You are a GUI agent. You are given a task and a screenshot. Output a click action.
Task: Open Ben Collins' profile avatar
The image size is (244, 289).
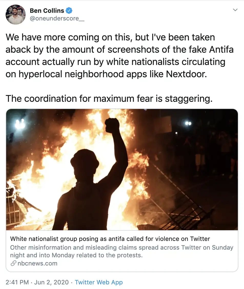coord(16,15)
